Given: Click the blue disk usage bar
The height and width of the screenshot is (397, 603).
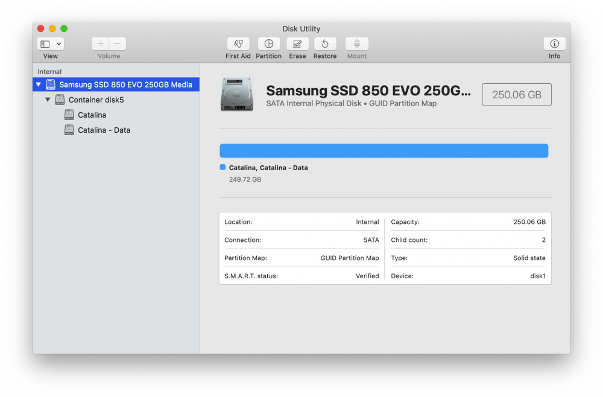Looking at the screenshot, I should tap(384, 151).
